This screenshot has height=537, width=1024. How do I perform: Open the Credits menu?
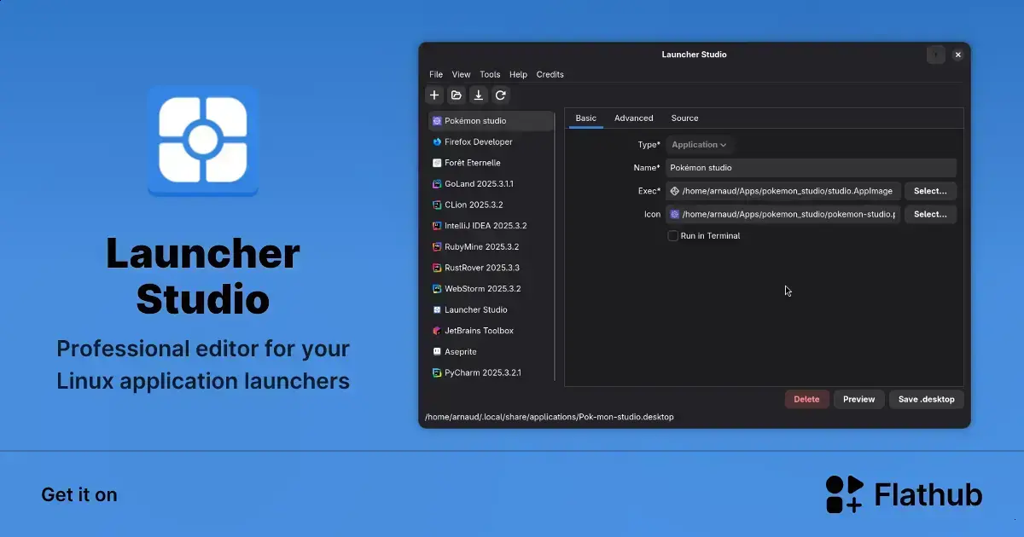coord(550,75)
